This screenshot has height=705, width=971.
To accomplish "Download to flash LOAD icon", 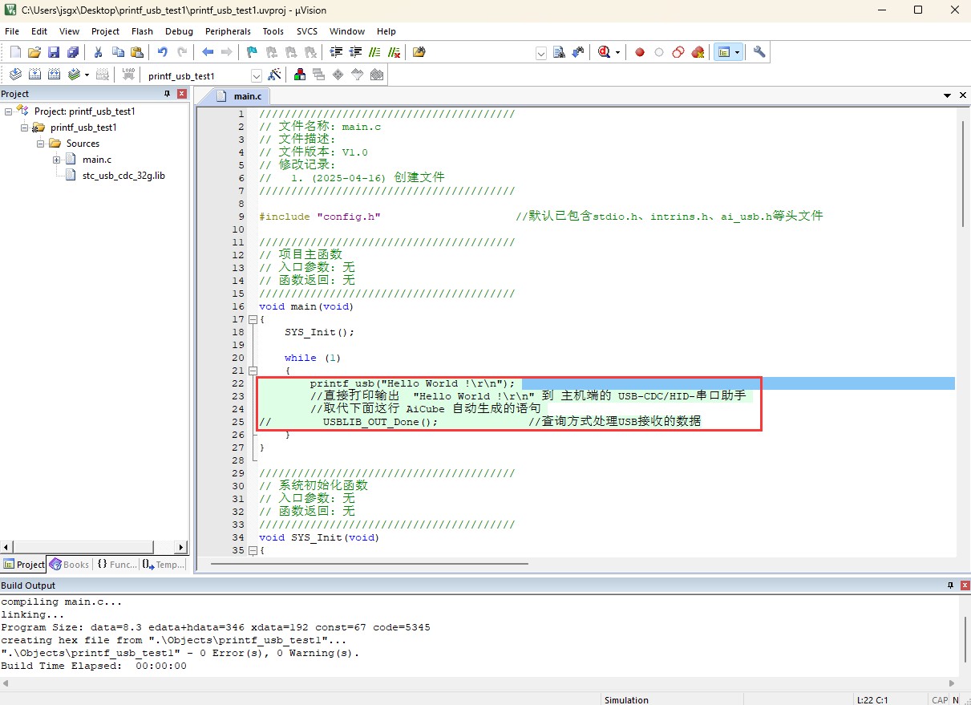I will pyautogui.click(x=128, y=75).
